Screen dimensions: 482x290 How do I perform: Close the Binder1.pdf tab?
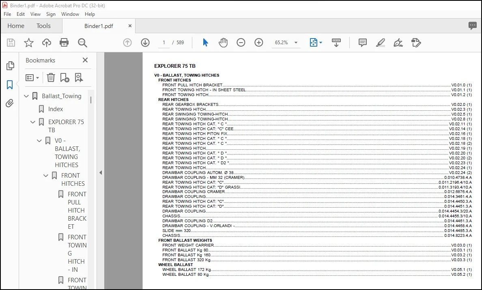click(x=130, y=26)
